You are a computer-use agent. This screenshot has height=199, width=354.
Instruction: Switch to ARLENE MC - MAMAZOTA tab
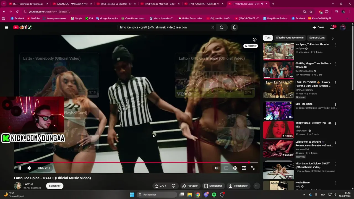[x=72, y=4]
